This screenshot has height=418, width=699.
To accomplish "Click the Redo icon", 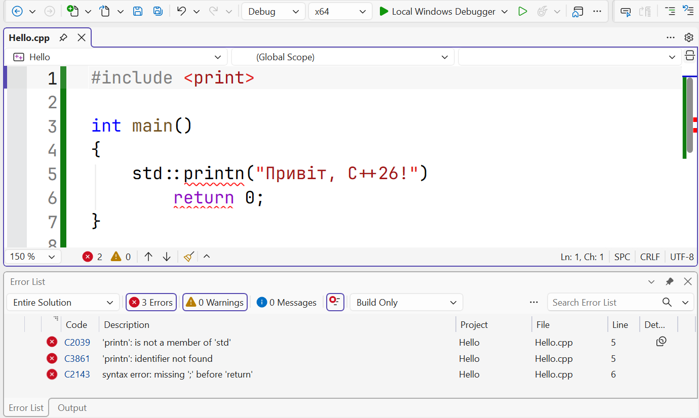I will (214, 11).
